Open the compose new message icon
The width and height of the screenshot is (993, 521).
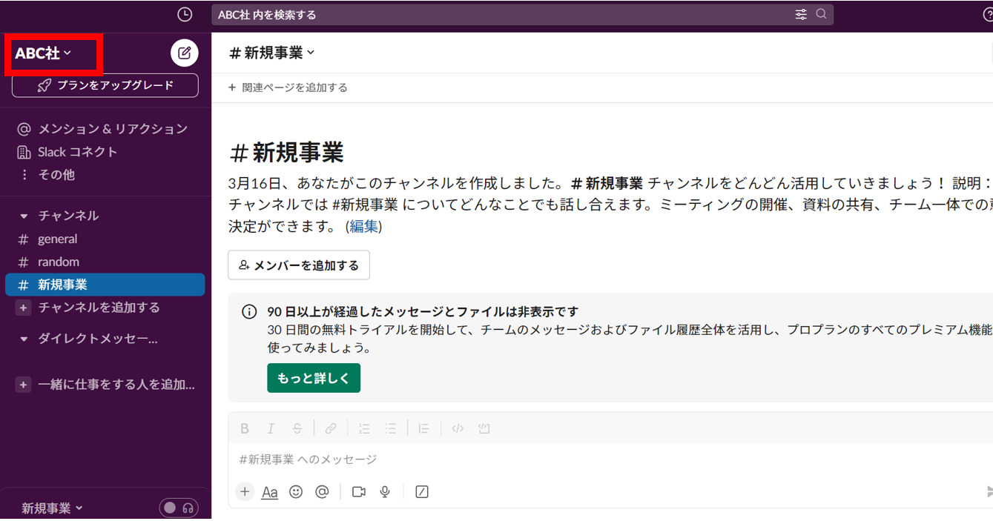[184, 53]
